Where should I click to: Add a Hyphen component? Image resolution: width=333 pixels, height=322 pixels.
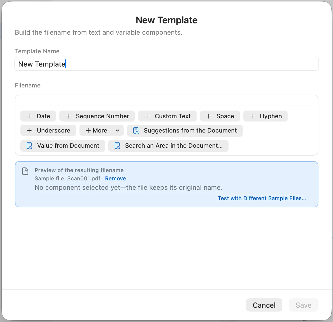pyautogui.click(x=265, y=116)
